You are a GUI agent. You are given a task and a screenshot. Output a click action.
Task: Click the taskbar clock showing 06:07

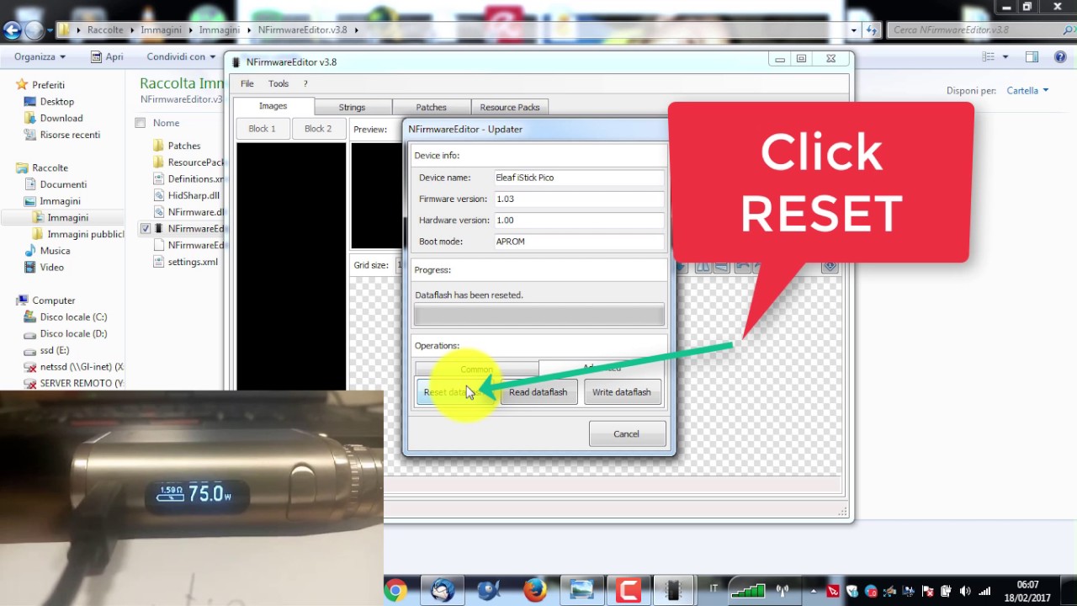pos(1027,591)
